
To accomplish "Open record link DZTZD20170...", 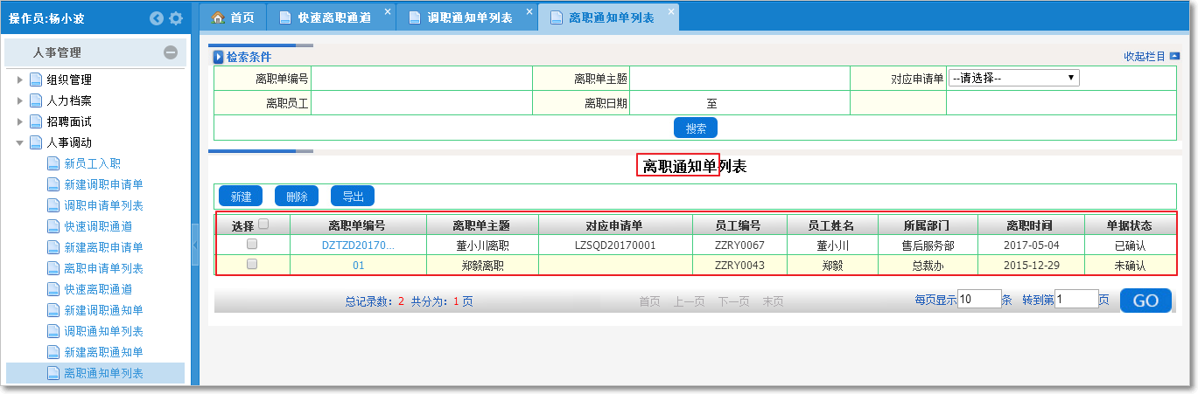I will tap(358, 246).
